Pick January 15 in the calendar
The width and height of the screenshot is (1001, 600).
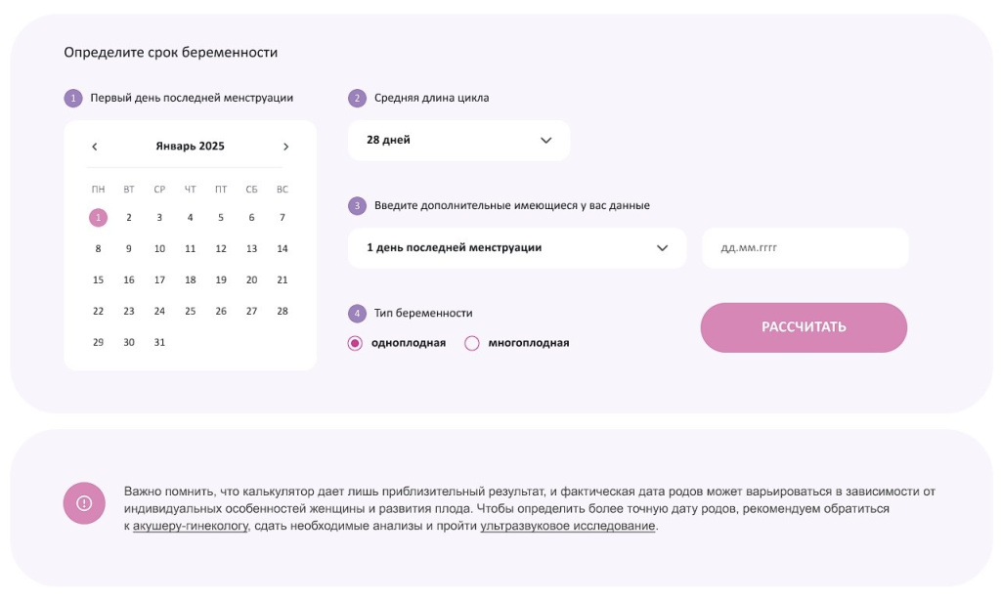(98, 280)
